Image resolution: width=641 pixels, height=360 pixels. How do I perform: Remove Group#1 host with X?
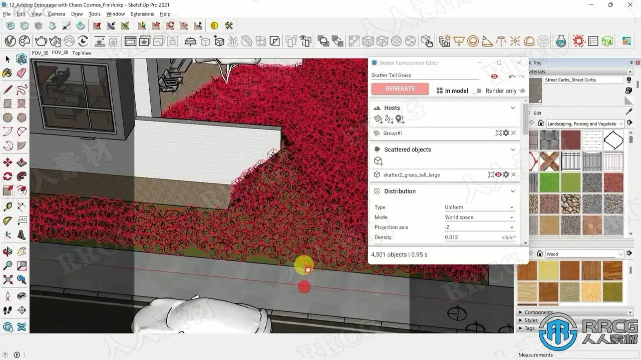[x=513, y=133]
